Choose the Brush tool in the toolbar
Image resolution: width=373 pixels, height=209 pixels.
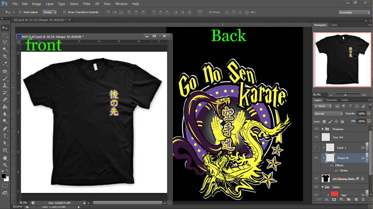(x=5, y=78)
